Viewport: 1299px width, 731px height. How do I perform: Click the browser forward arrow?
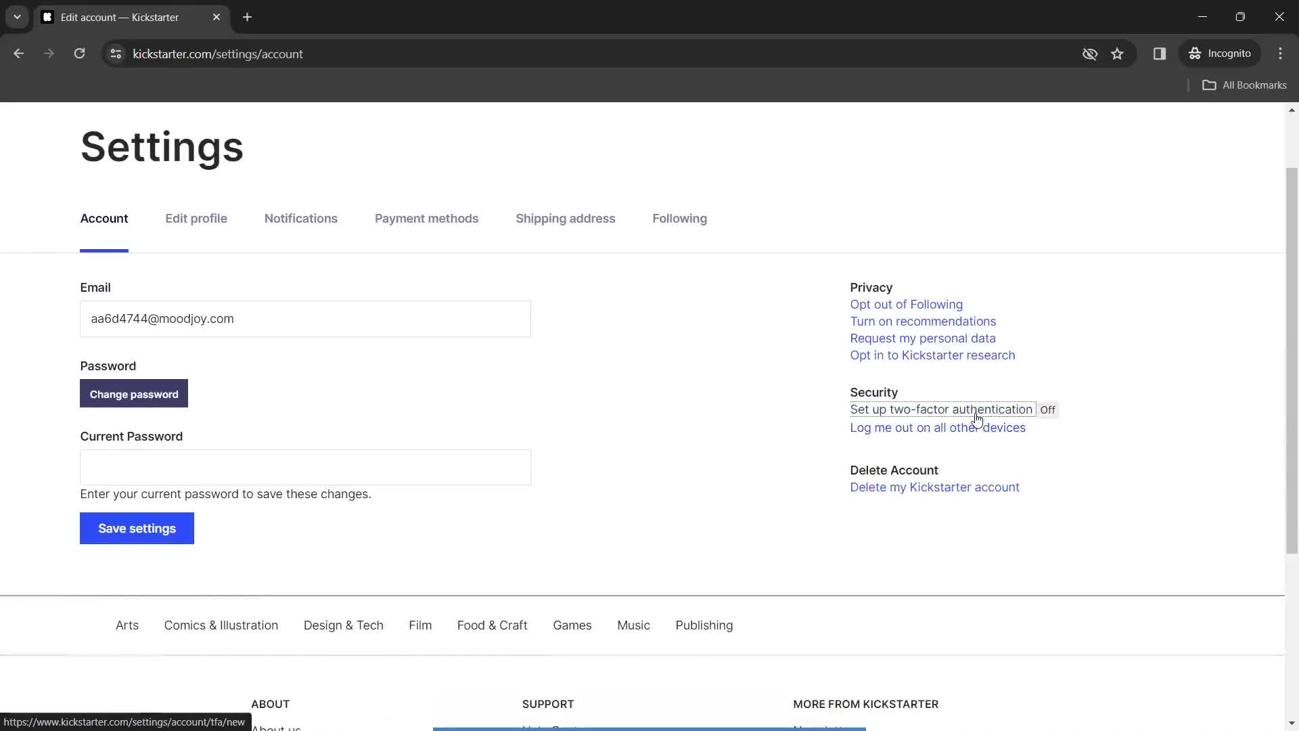49,53
